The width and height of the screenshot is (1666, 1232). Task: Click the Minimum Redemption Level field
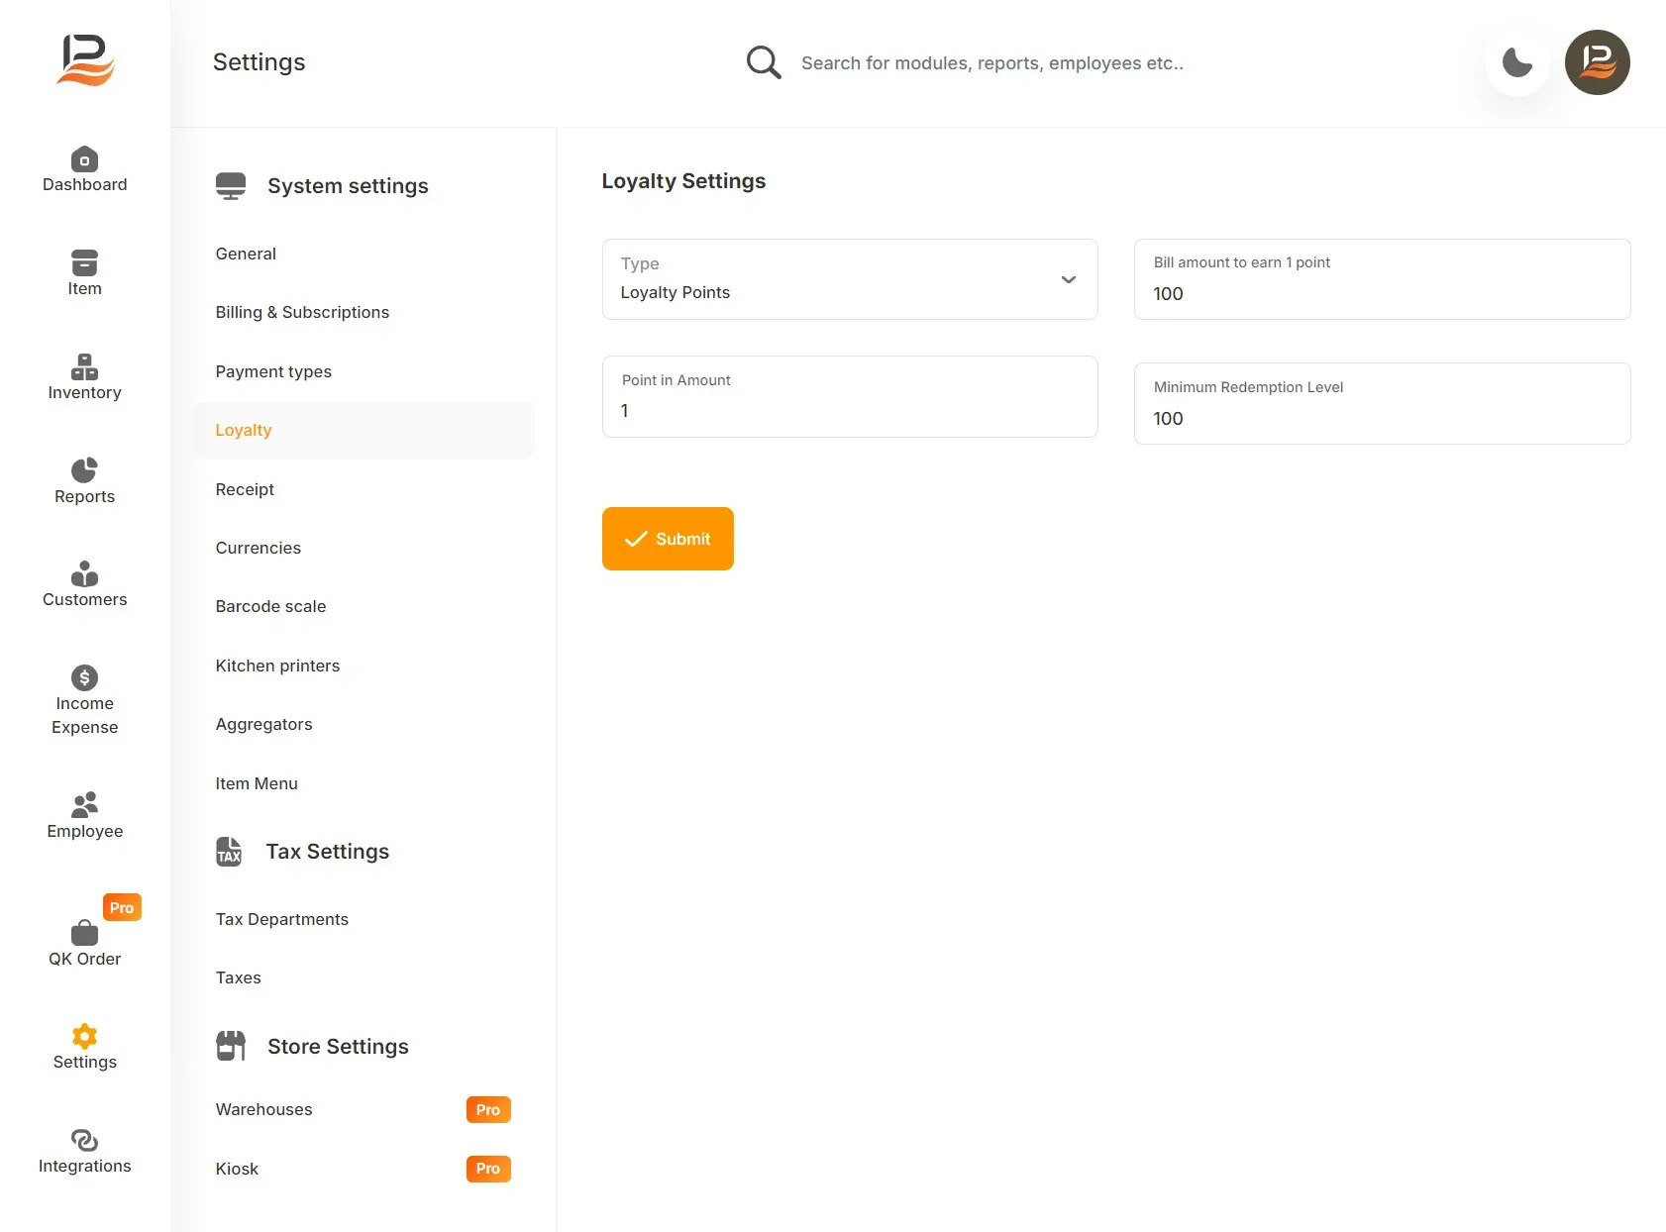pos(1382,403)
